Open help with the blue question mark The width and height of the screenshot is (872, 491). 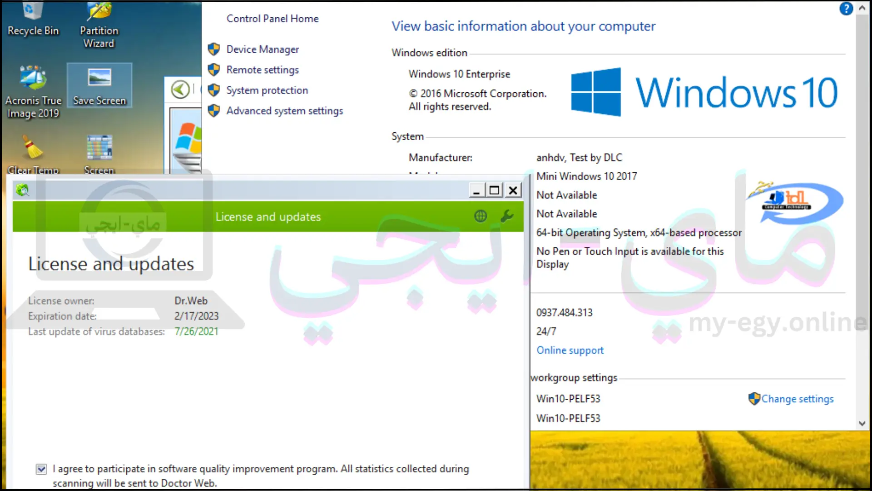(x=846, y=8)
